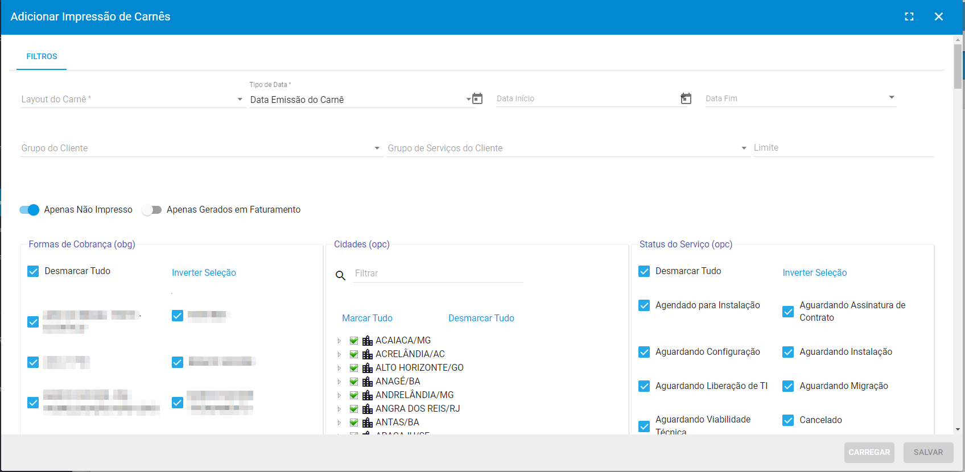
Task: Expand the ANTAS/BA tree node
Action: point(339,423)
